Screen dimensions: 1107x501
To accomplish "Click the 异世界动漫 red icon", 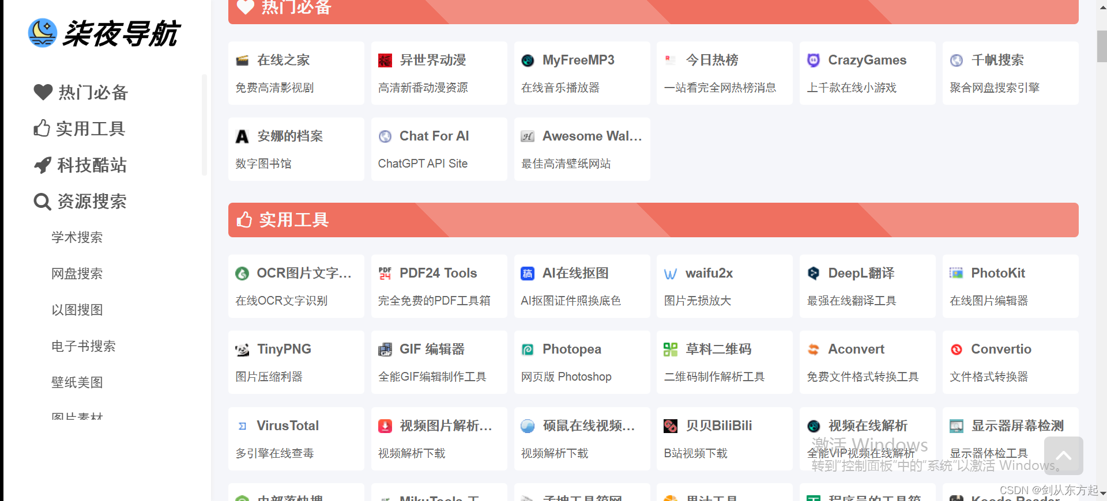I will coord(385,60).
